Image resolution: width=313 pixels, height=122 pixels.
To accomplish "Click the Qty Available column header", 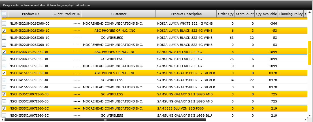I will coord(267,14).
